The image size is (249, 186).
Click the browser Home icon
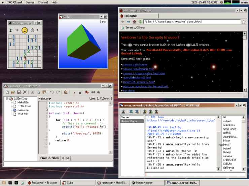pyautogui.click(x=134, y=22)
